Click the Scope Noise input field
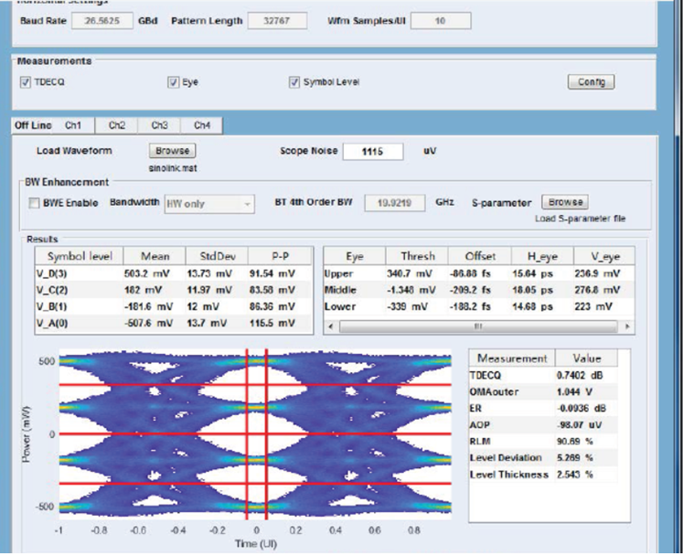This screenshot has width=683, height=556. pyautogui.click(x=373, y=152)
